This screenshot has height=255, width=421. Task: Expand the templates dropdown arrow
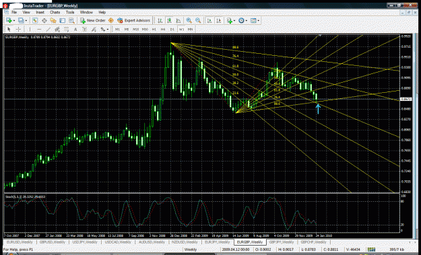(x=258, y=21)
